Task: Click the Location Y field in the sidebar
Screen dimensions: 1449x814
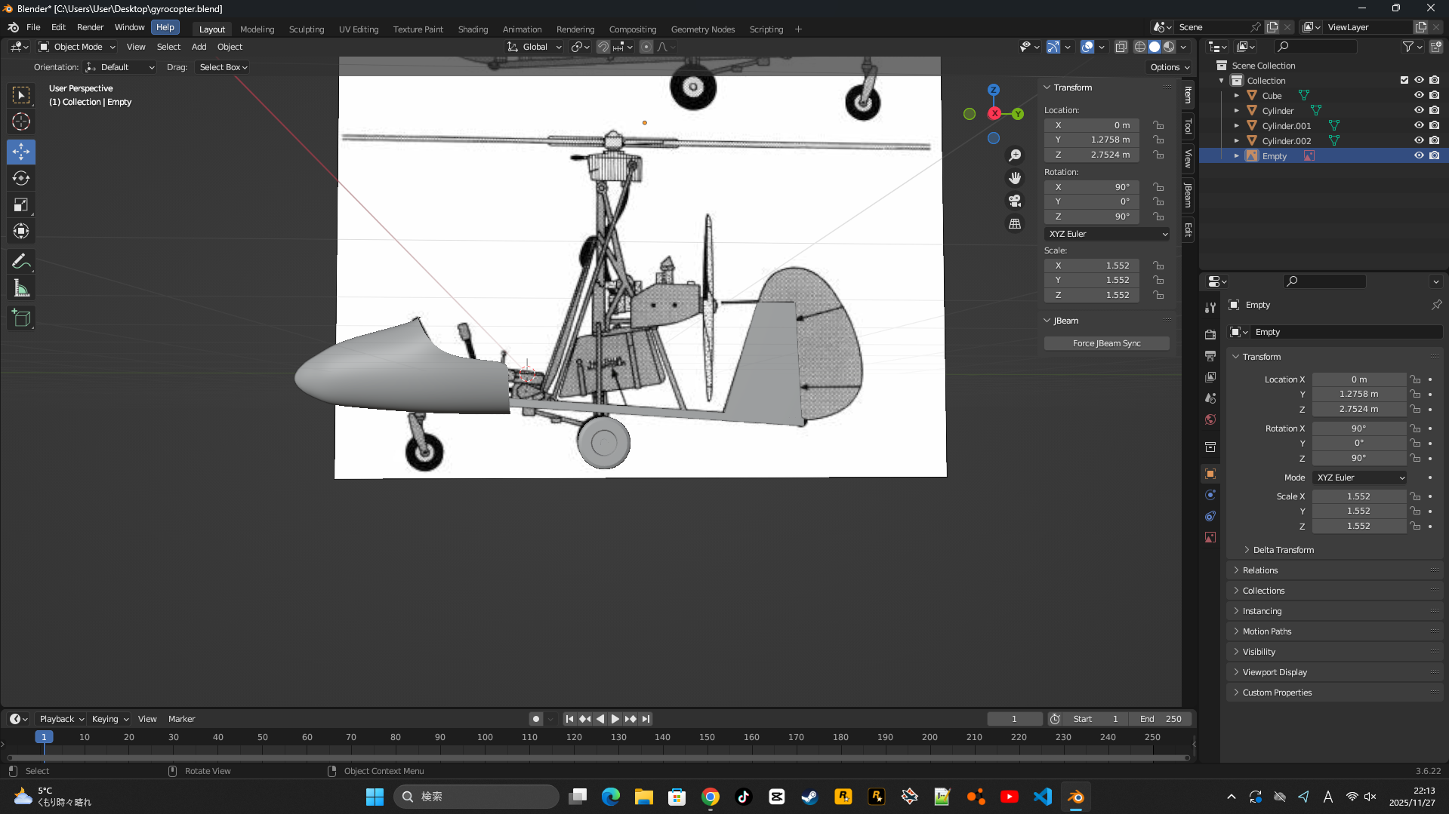Action: [x=1092, y=140]
